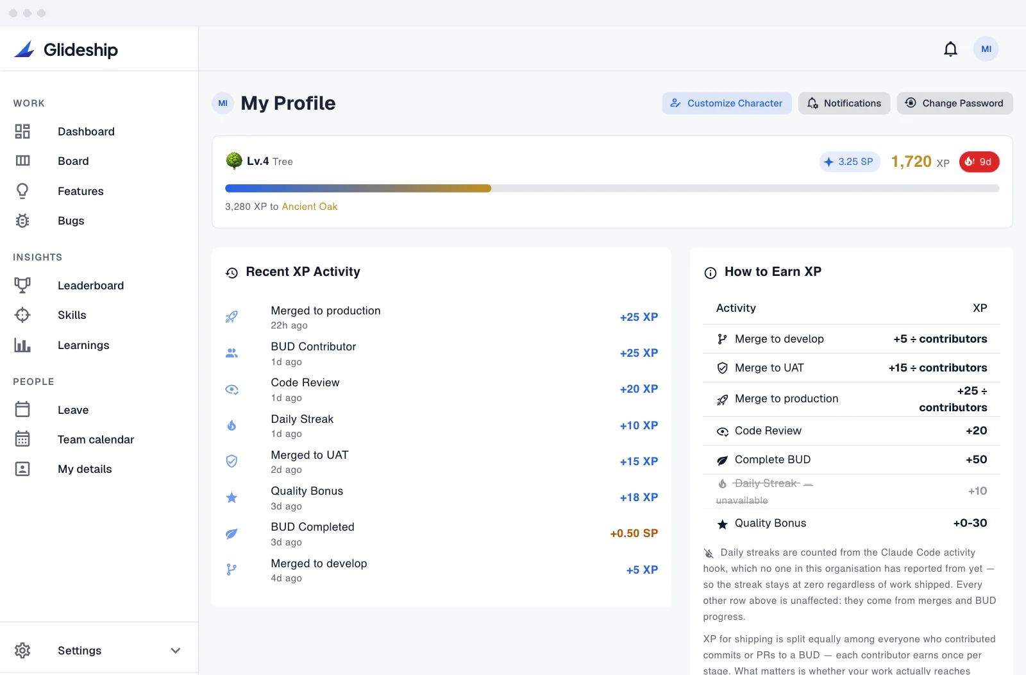This screenshot has height=675, width=1026.
Task: Click the 3.25 SP badge
Action: (849, 162)
